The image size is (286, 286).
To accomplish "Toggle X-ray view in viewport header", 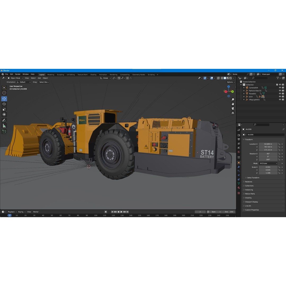I will click(218, 78).
